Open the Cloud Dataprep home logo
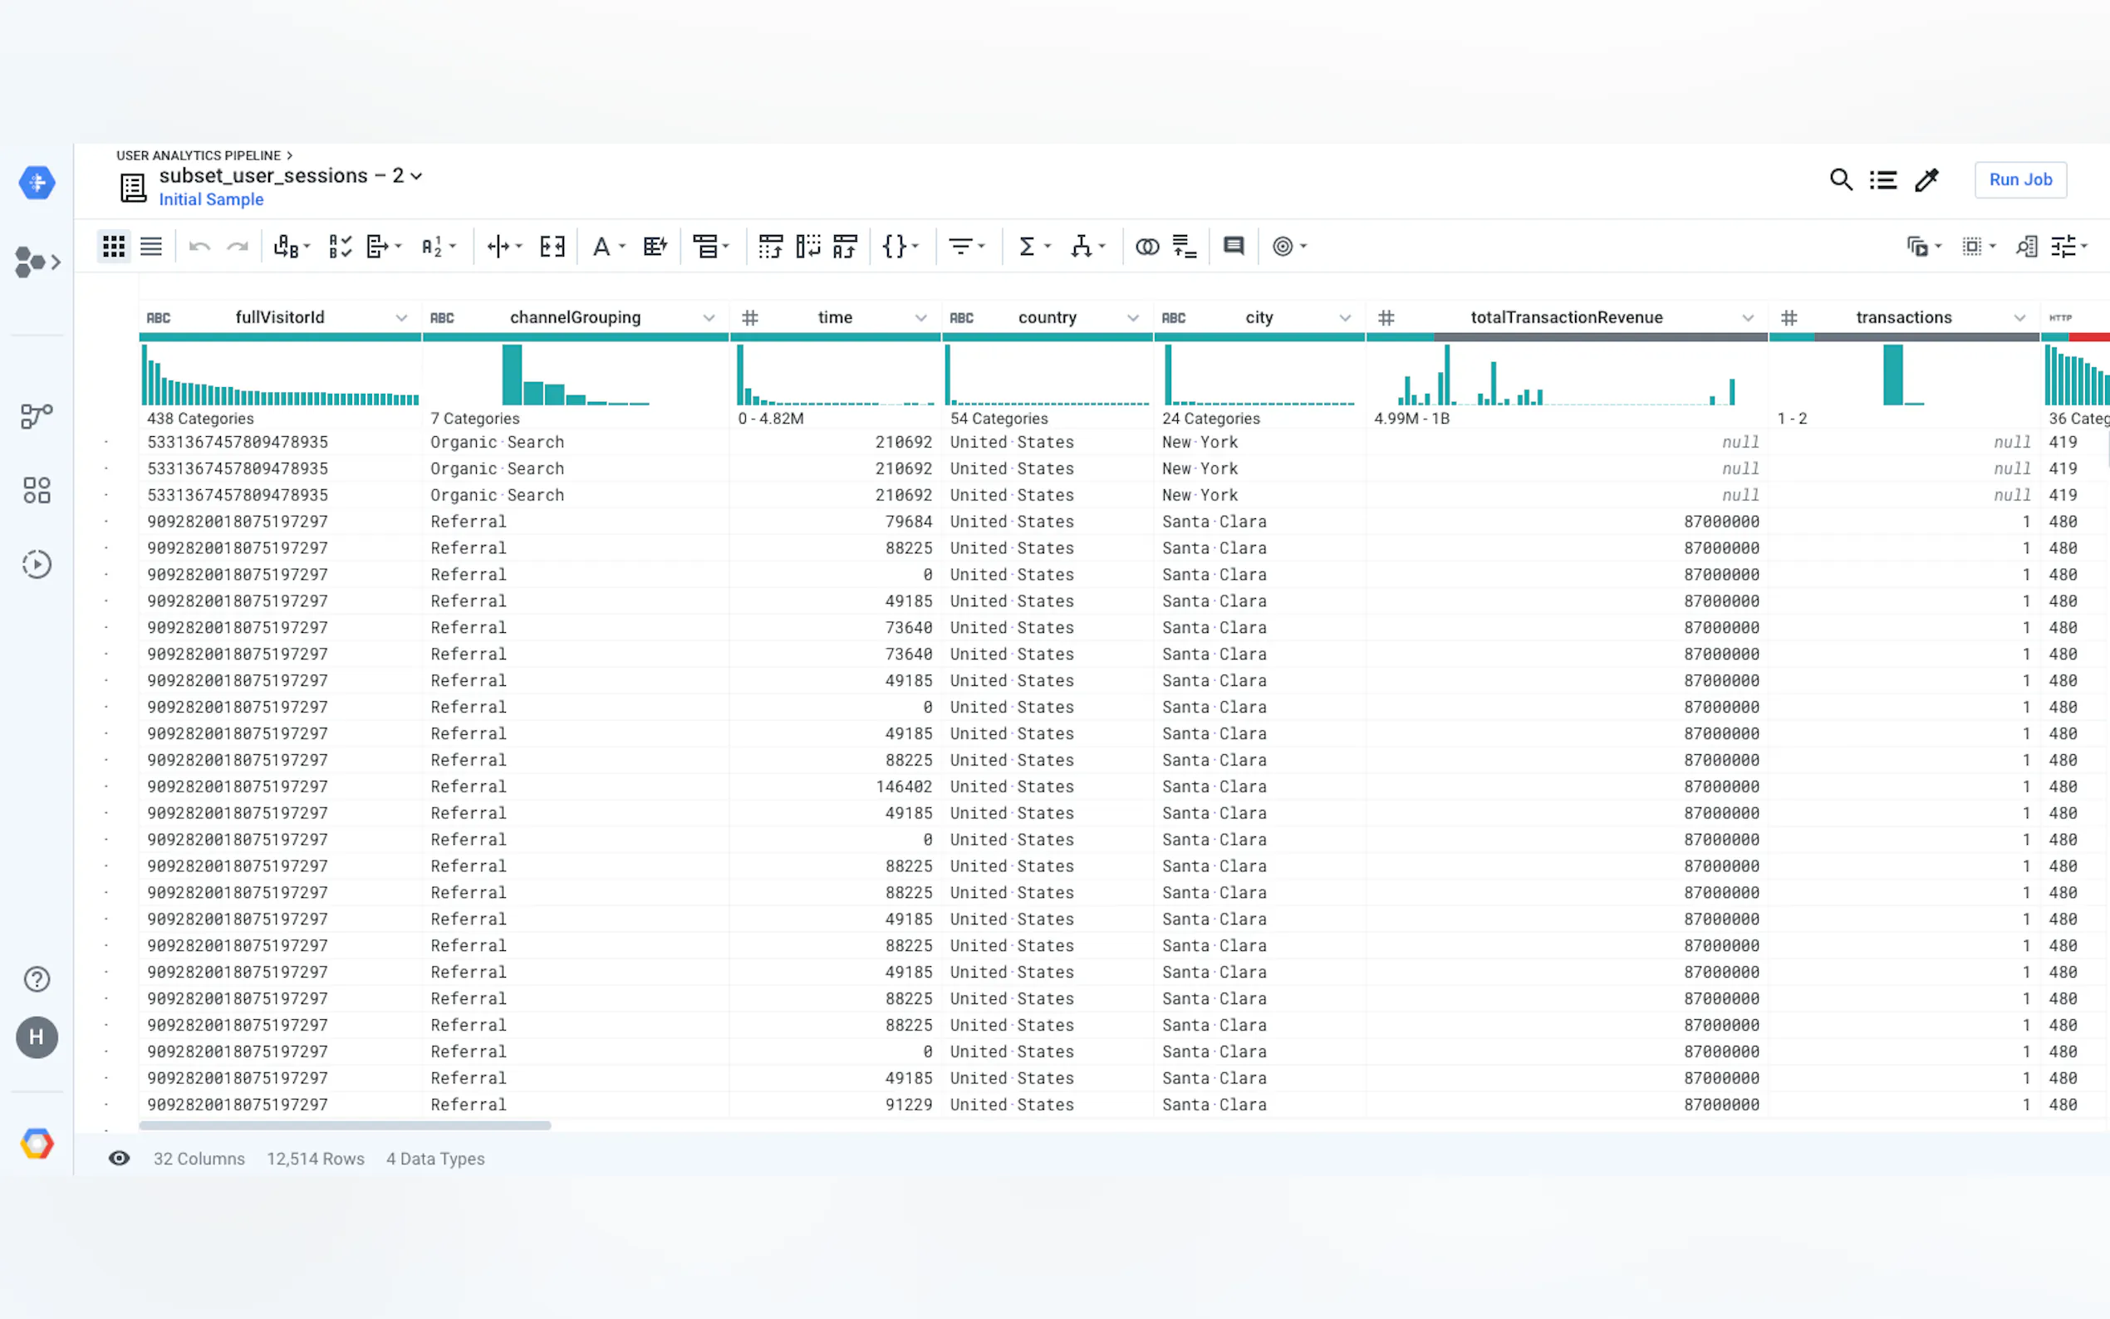 pyautogui.click(x=37, y=183)
